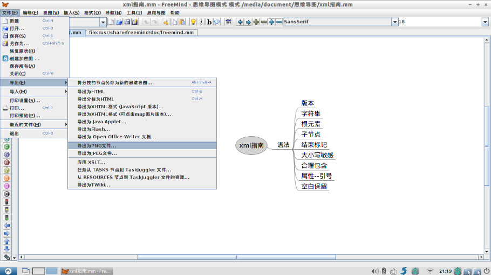
Task: Click the light bulb idea icon
Action: tap(193, 22)
